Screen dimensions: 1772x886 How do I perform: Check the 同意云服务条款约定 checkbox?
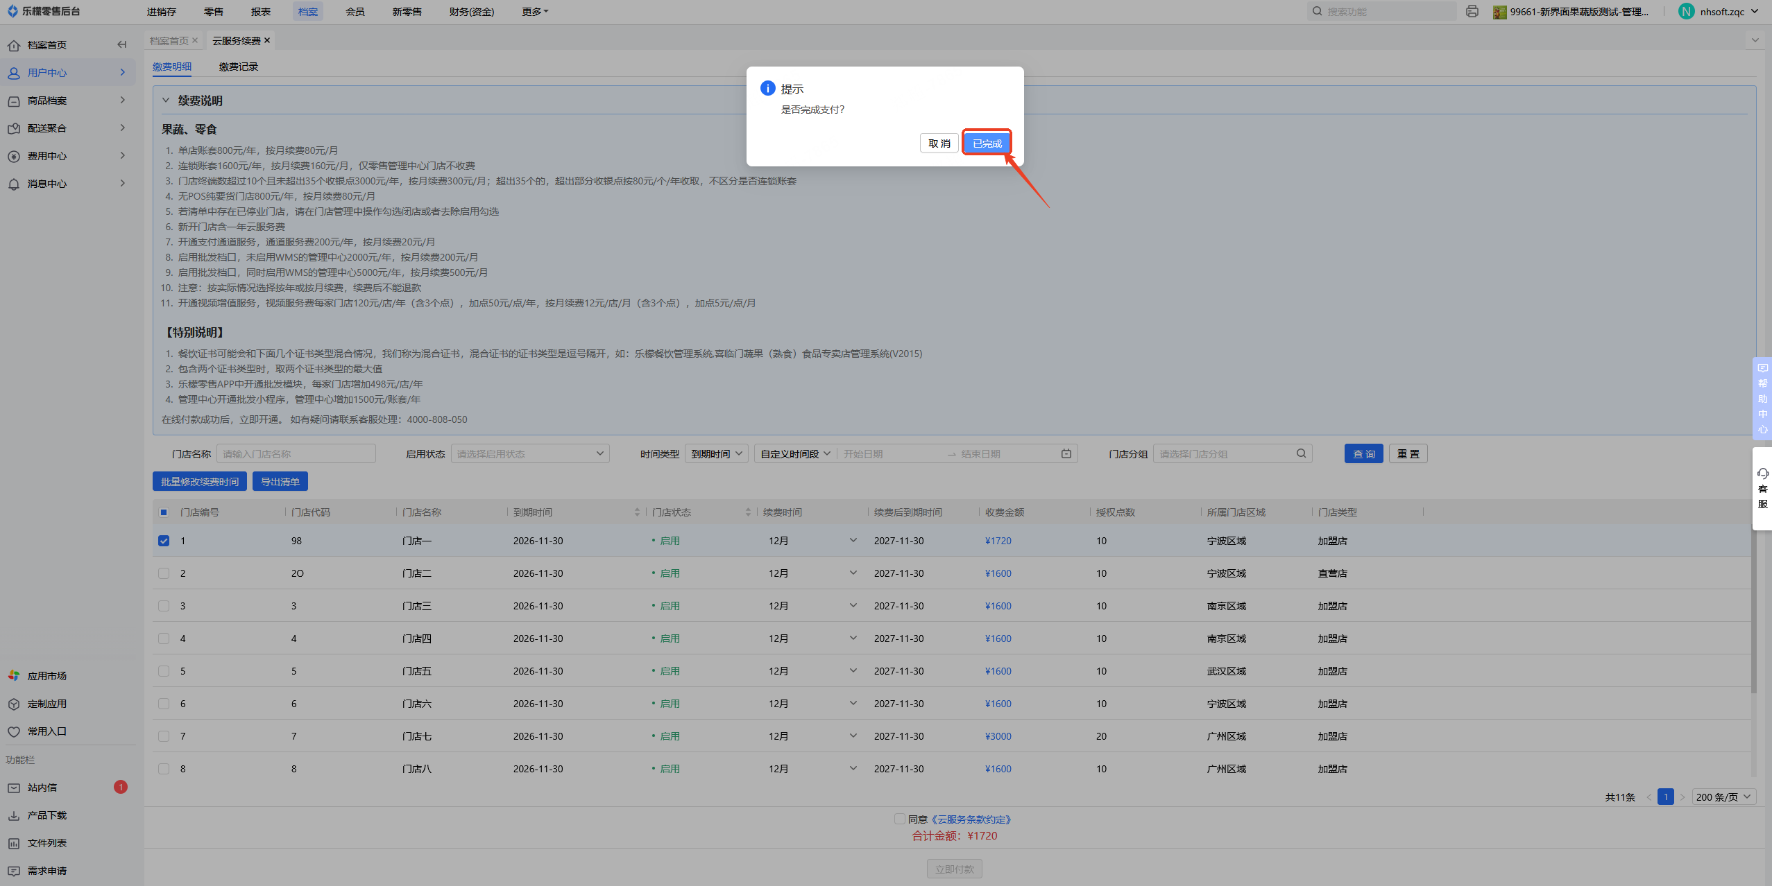click(900, 819)
